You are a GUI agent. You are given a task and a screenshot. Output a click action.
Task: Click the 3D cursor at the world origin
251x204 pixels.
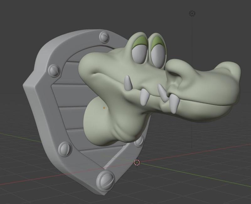pos(137,163)
